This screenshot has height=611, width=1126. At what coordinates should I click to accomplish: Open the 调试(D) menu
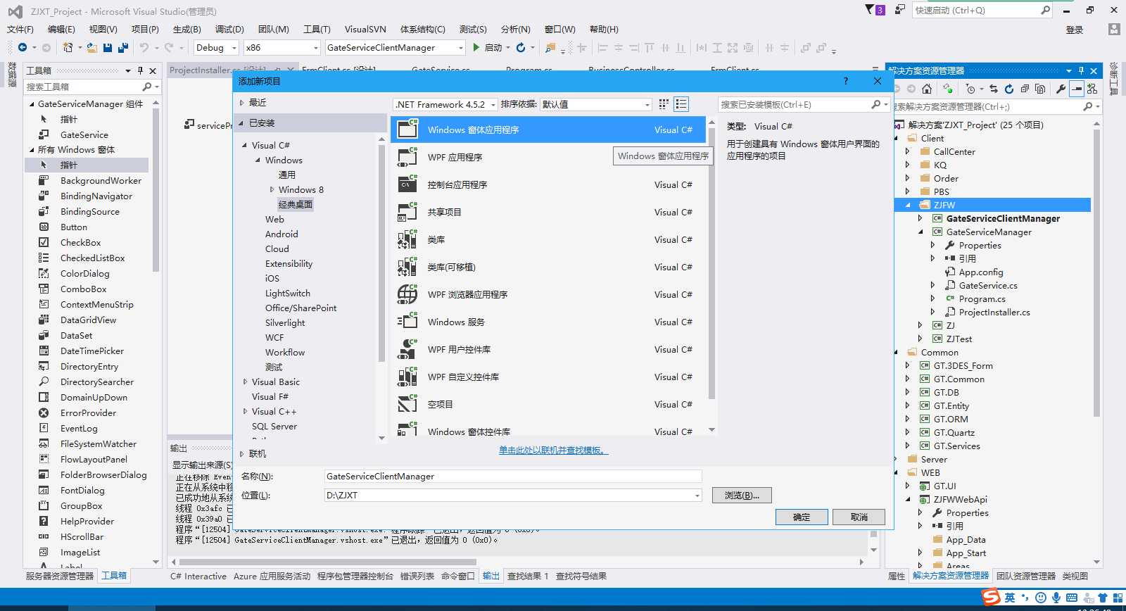tap(229, 29)
